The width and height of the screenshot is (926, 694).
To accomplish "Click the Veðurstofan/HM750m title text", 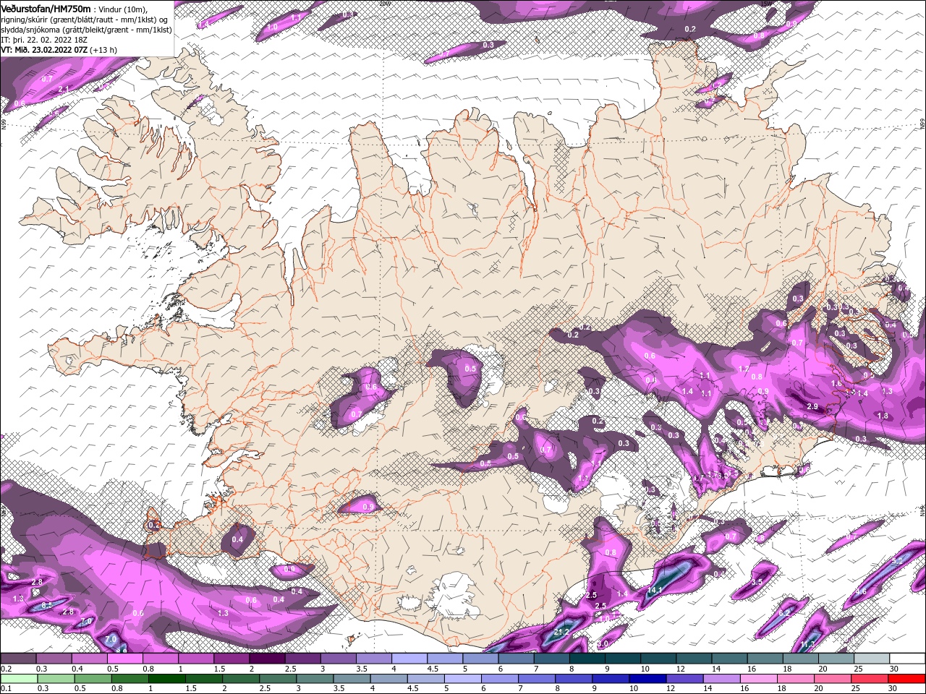I will (46, 9).
